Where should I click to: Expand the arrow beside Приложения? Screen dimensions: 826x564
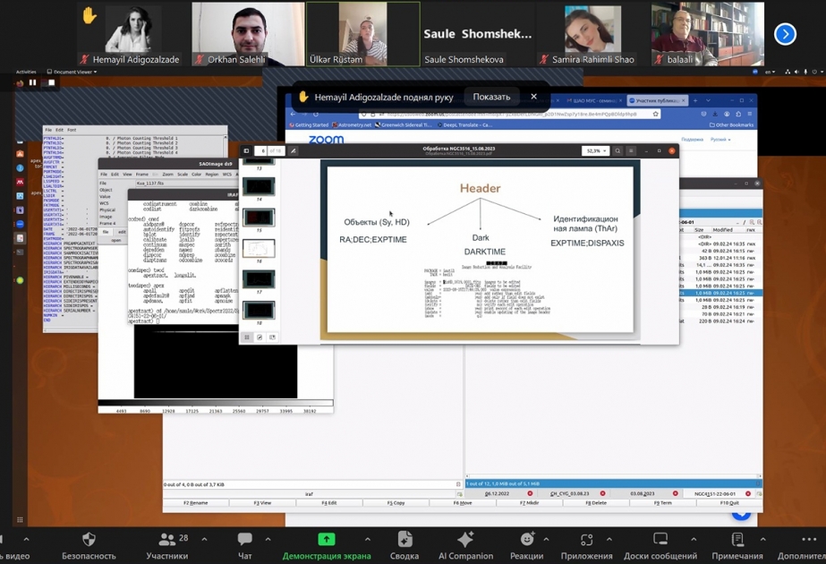609,539
